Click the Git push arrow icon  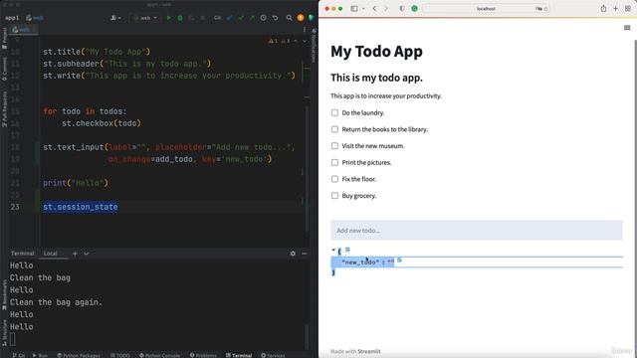click(252, 18)
